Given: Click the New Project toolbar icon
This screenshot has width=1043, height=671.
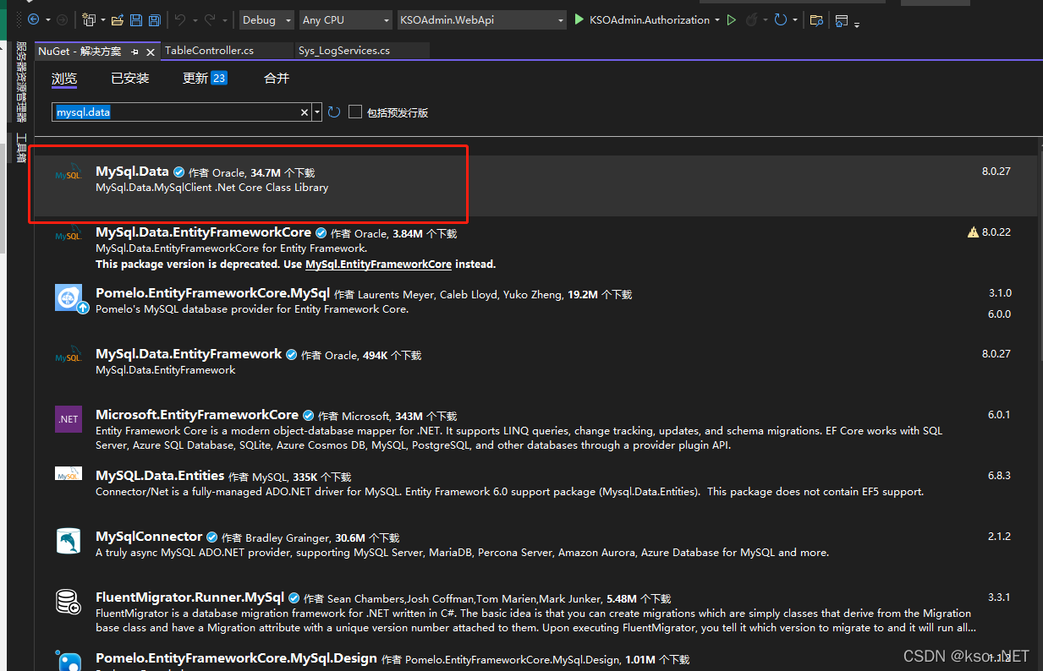Looking at the screenshot, I should pos(90,19).
